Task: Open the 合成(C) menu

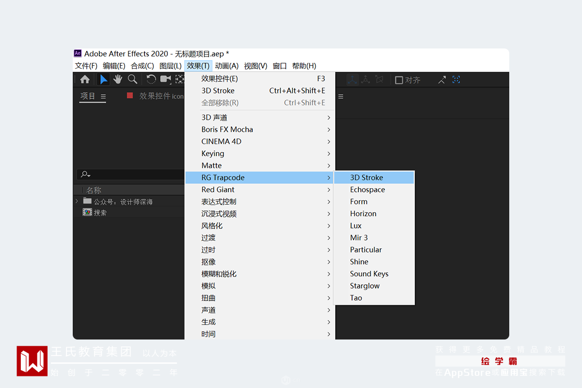Action: (143, 66)
